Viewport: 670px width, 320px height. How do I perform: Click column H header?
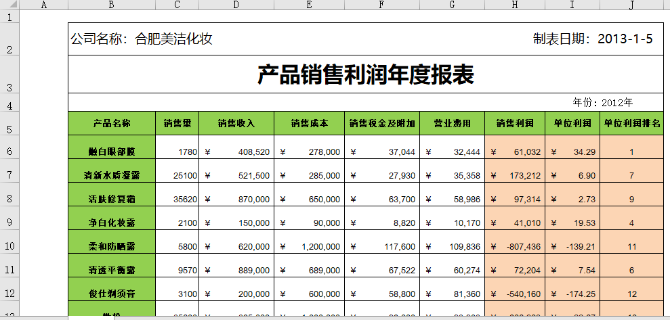[515, 5]
